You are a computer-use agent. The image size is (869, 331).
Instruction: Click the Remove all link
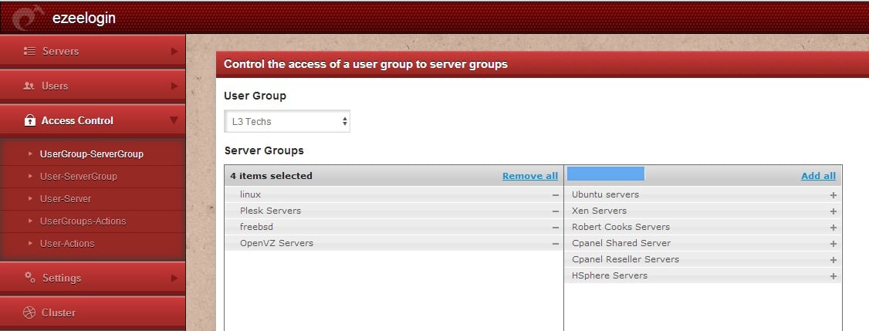click(x=530, y=176)
